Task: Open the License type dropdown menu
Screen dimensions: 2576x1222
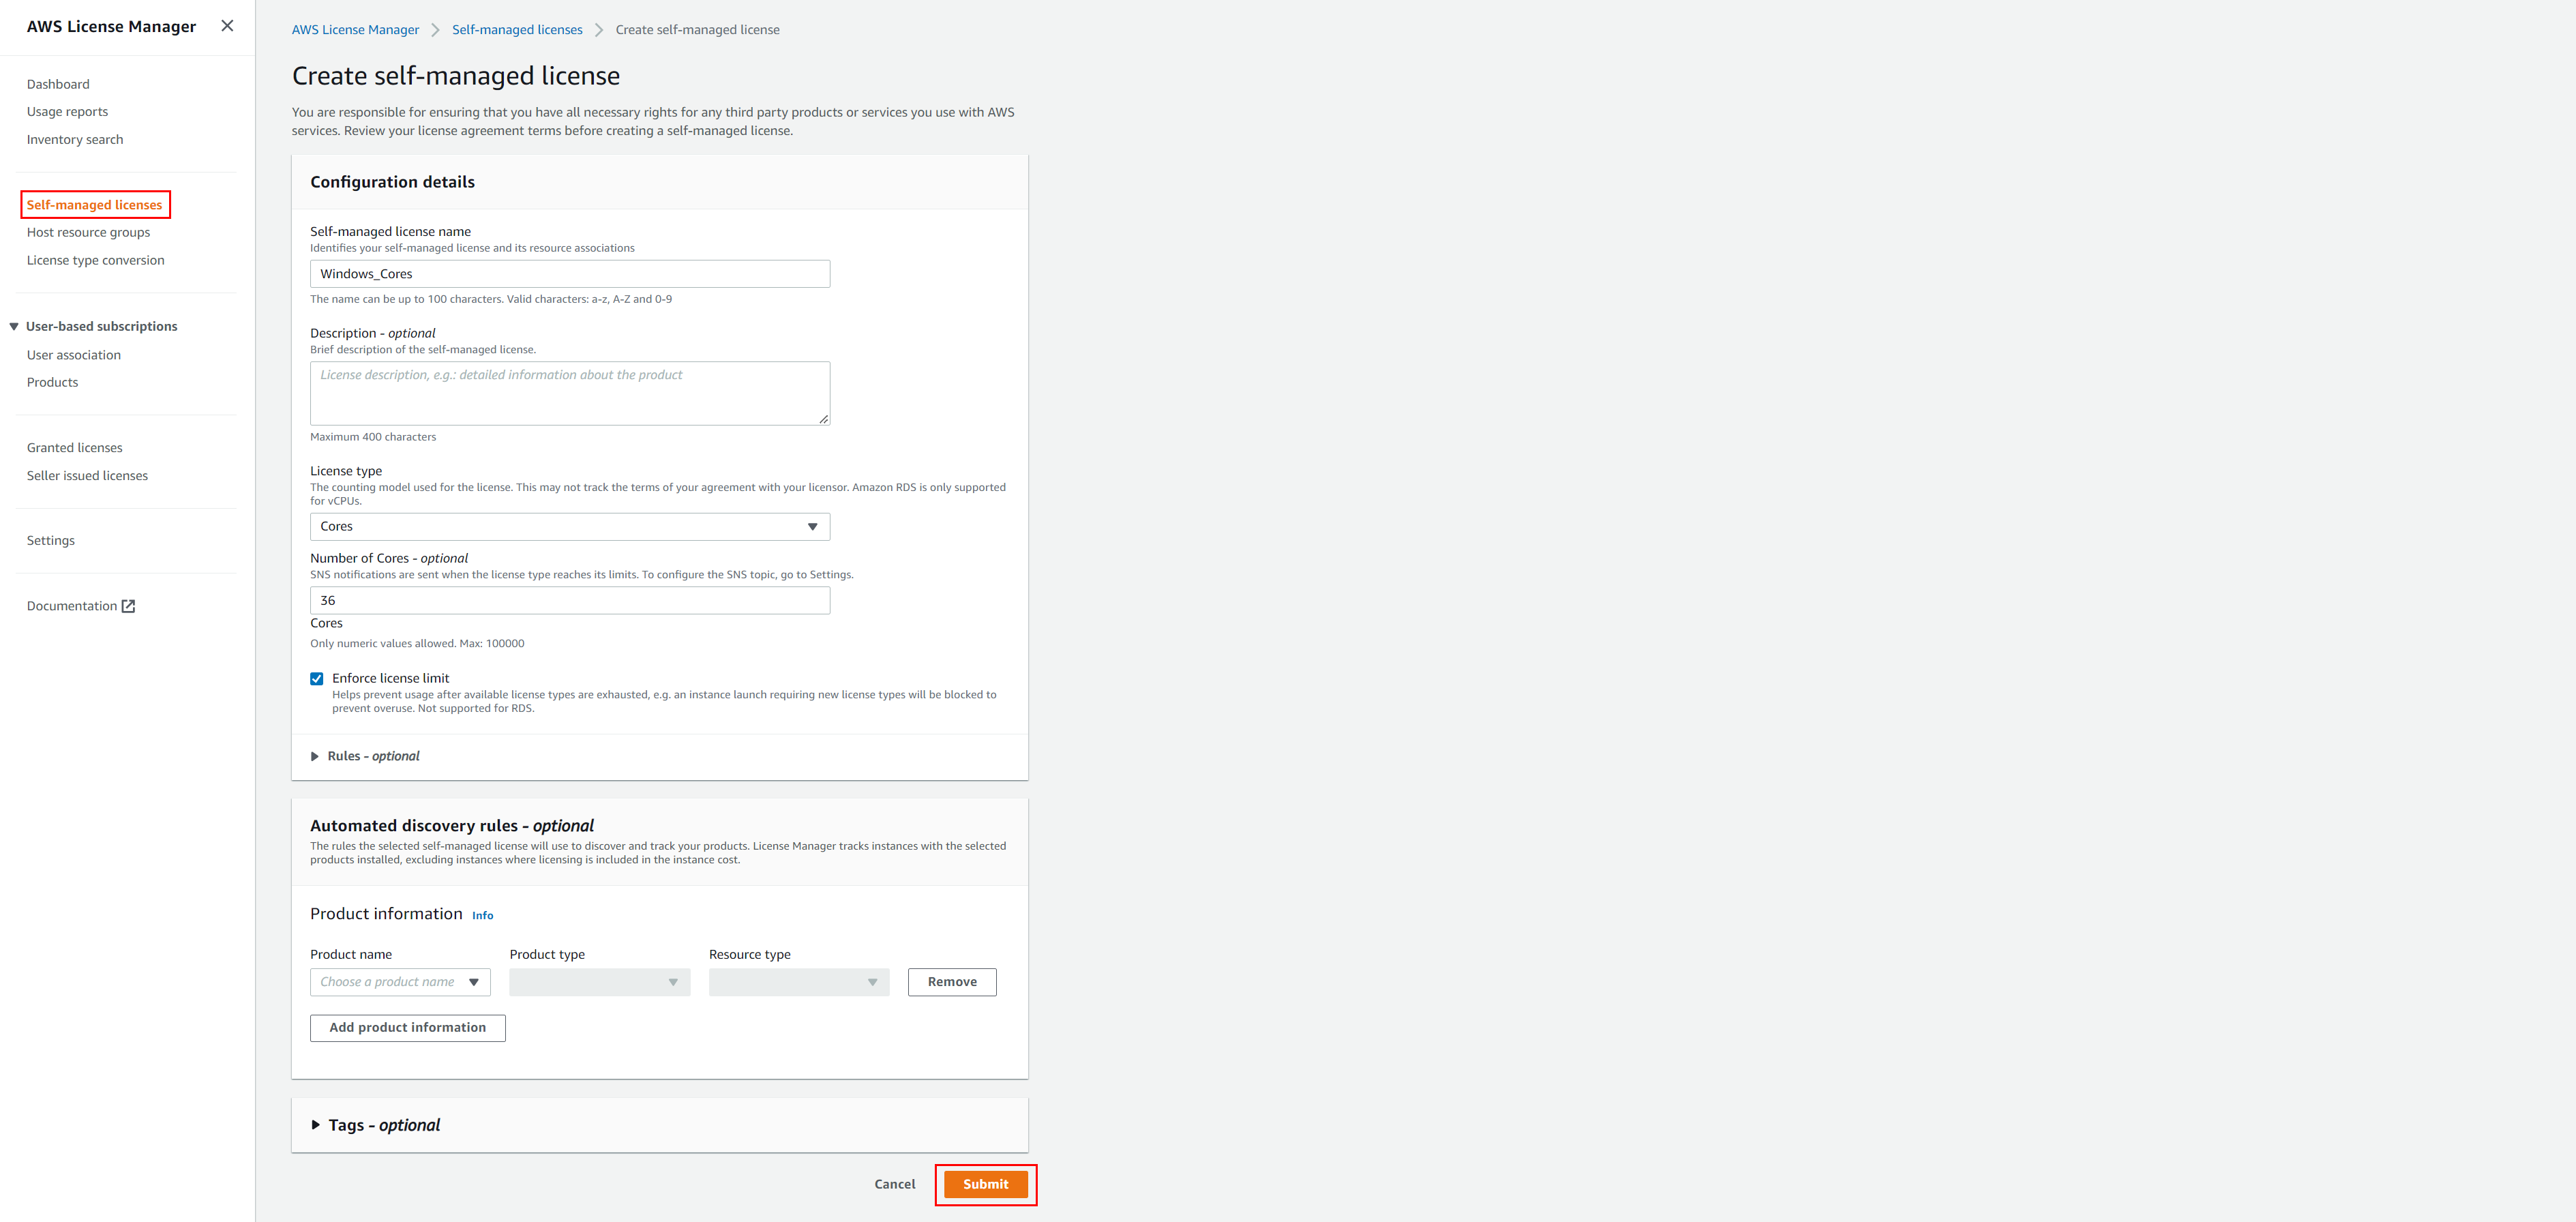Action: pos(569,526)
